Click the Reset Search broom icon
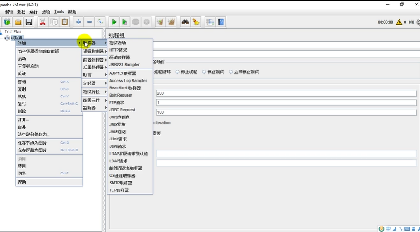The height and width of the screenshot is (232, 420). click(x=196, y=22)
